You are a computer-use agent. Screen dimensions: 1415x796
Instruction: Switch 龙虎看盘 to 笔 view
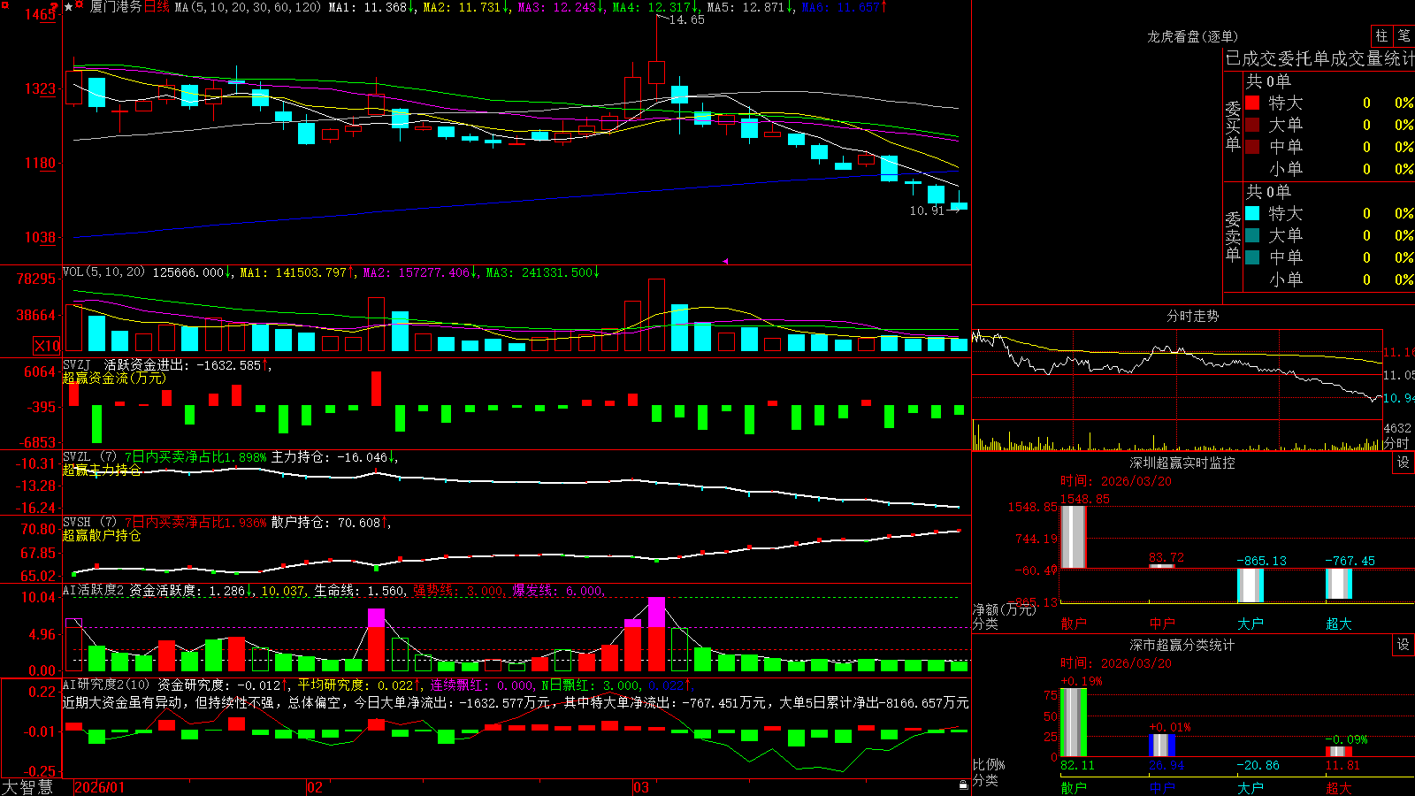coord(1404,35)
